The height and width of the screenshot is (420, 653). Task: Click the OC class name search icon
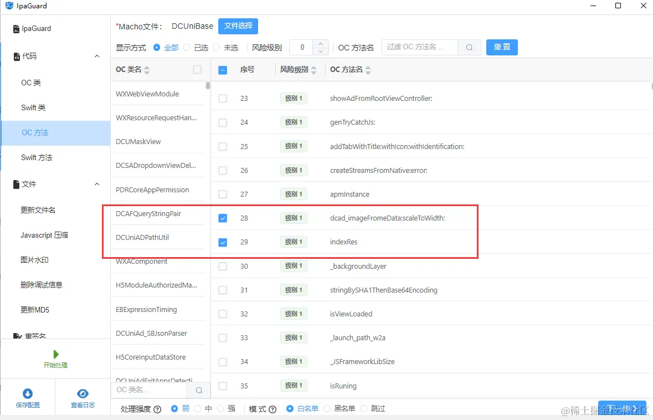pyautogui.click(x=199, y=391)
